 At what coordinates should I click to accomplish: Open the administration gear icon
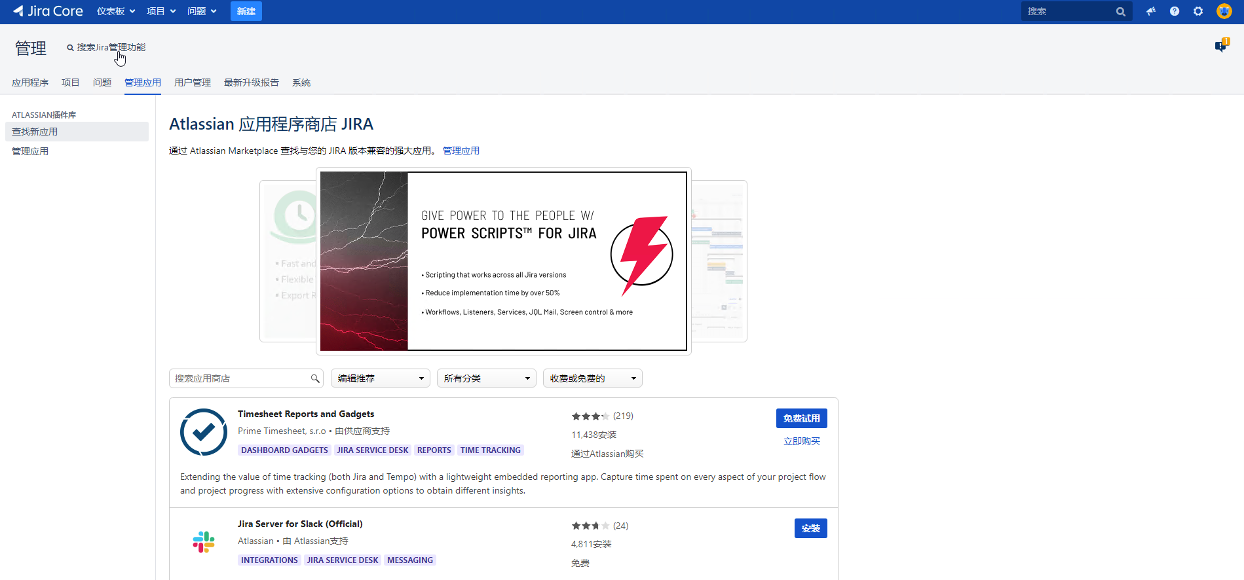pos(1198,11)
